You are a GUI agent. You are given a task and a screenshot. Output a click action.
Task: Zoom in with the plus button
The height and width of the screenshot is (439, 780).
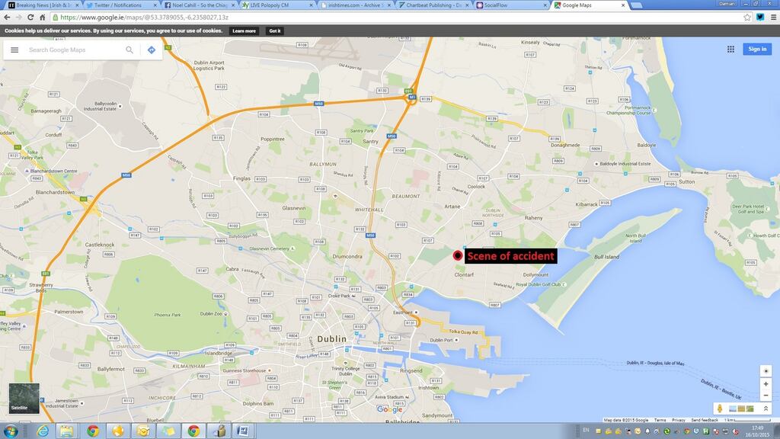click(766, 384)
